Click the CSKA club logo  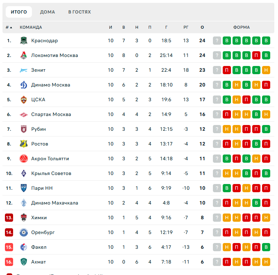click(23, 100)
